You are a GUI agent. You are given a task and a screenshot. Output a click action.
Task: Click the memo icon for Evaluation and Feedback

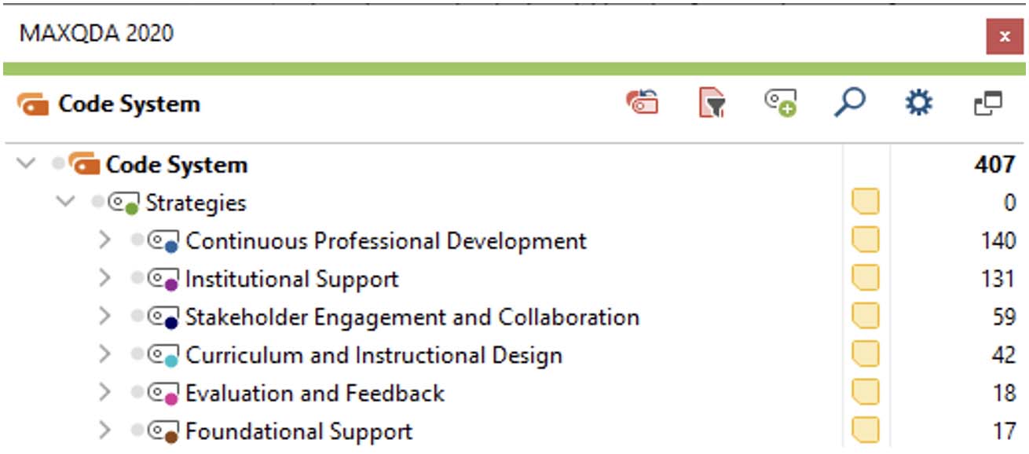click(x=866, y=393)
